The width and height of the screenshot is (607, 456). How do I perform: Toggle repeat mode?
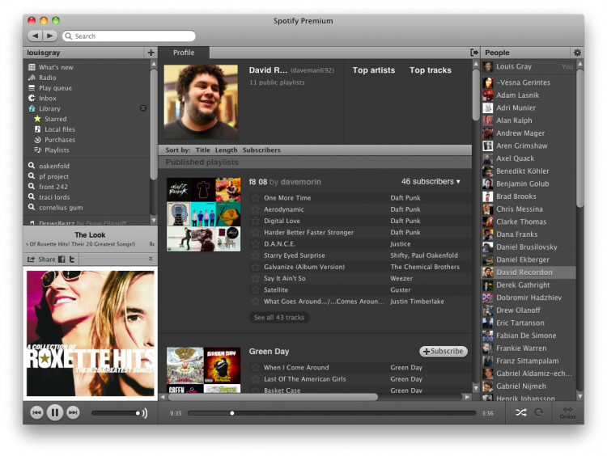click(538, 412)
